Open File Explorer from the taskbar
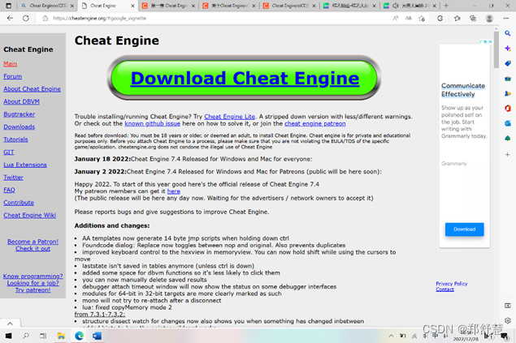The width and height of the screenshot is (516, 343). click(61, 336)
